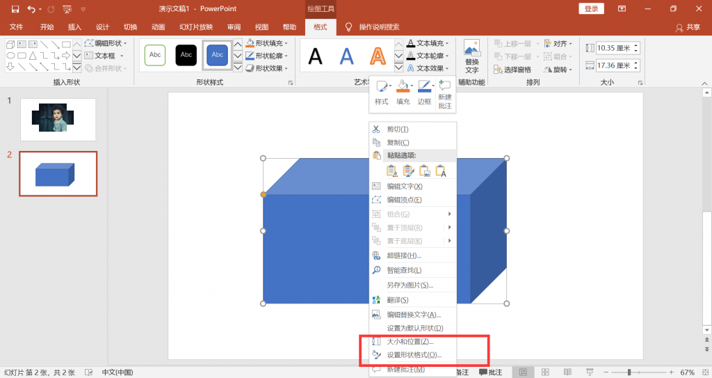Open the 对齐 align dropdown
Image resolution: width=712 pixels, height=378 pixels.
(558, 44)
